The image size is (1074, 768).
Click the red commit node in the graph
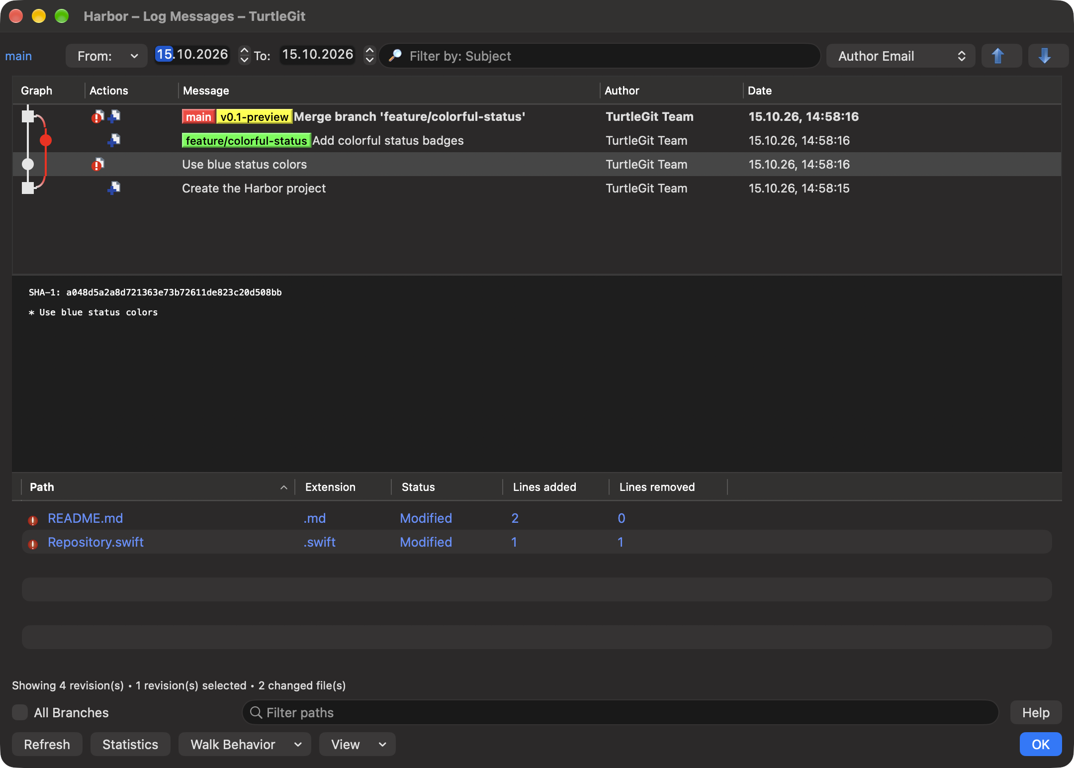tap(46, 140)
